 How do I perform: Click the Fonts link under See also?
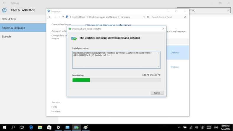(x=54, y=107)
